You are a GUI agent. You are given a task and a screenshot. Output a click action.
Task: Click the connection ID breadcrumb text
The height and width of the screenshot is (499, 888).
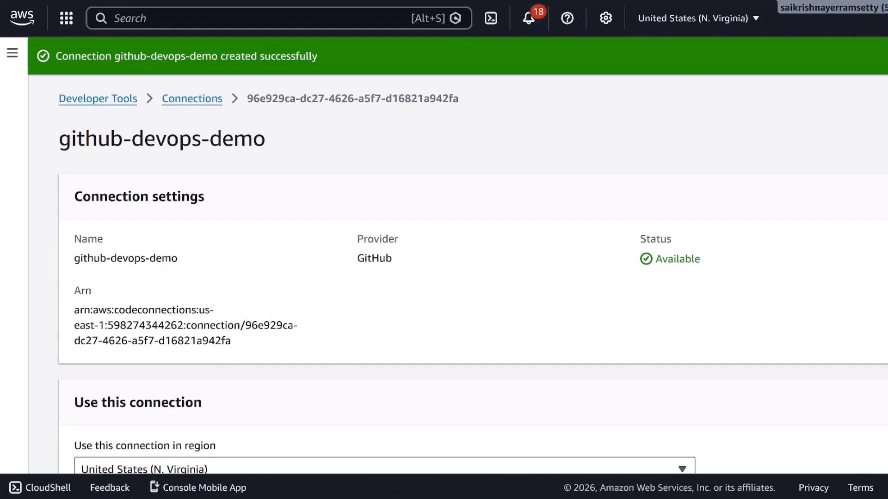coord(352,98)
